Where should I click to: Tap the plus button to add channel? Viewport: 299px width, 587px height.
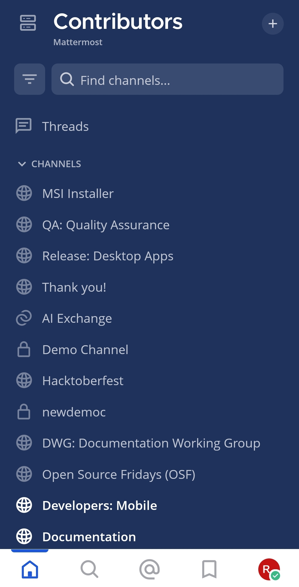[273, 24]
